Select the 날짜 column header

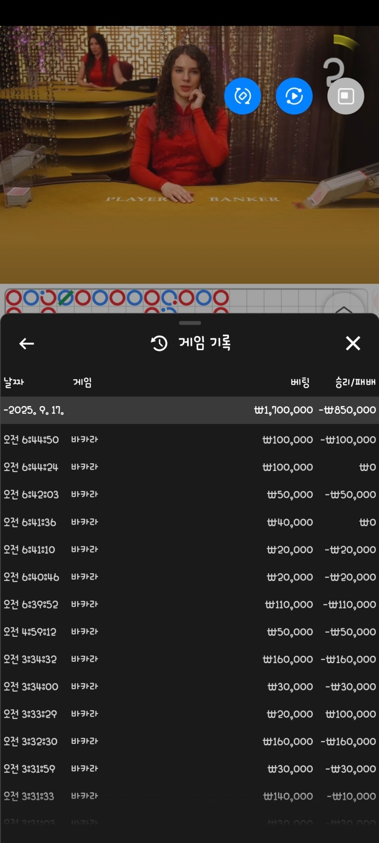14,382
